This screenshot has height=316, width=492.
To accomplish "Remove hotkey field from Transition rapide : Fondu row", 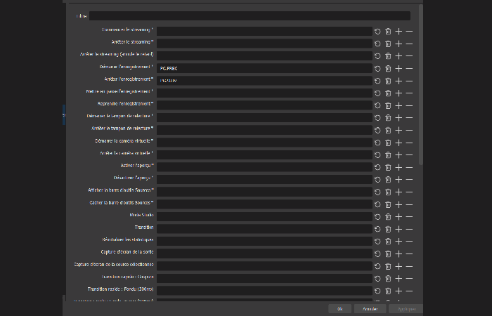I will (x=409, y=291).
